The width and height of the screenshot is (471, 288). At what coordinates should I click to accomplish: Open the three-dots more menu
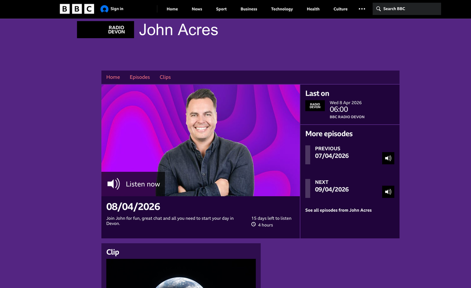pos(362,9)
